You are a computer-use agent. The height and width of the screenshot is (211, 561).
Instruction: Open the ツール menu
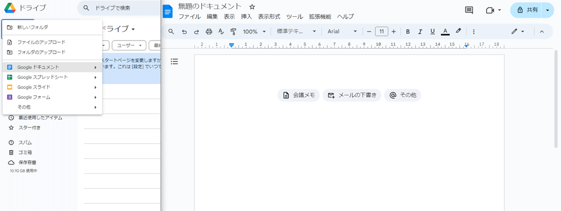point(295,16)
